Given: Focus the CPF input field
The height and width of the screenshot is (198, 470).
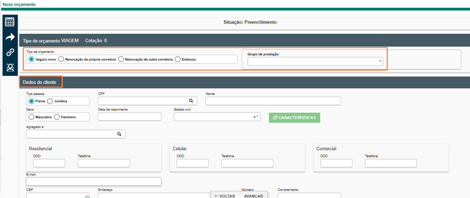Looking at the screenshot, I should [147, 101].
